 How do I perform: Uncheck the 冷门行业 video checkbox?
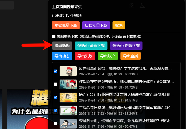point(55,97)
